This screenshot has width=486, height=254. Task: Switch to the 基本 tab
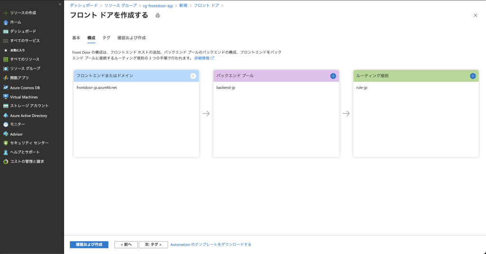click(x=76, y=38)
